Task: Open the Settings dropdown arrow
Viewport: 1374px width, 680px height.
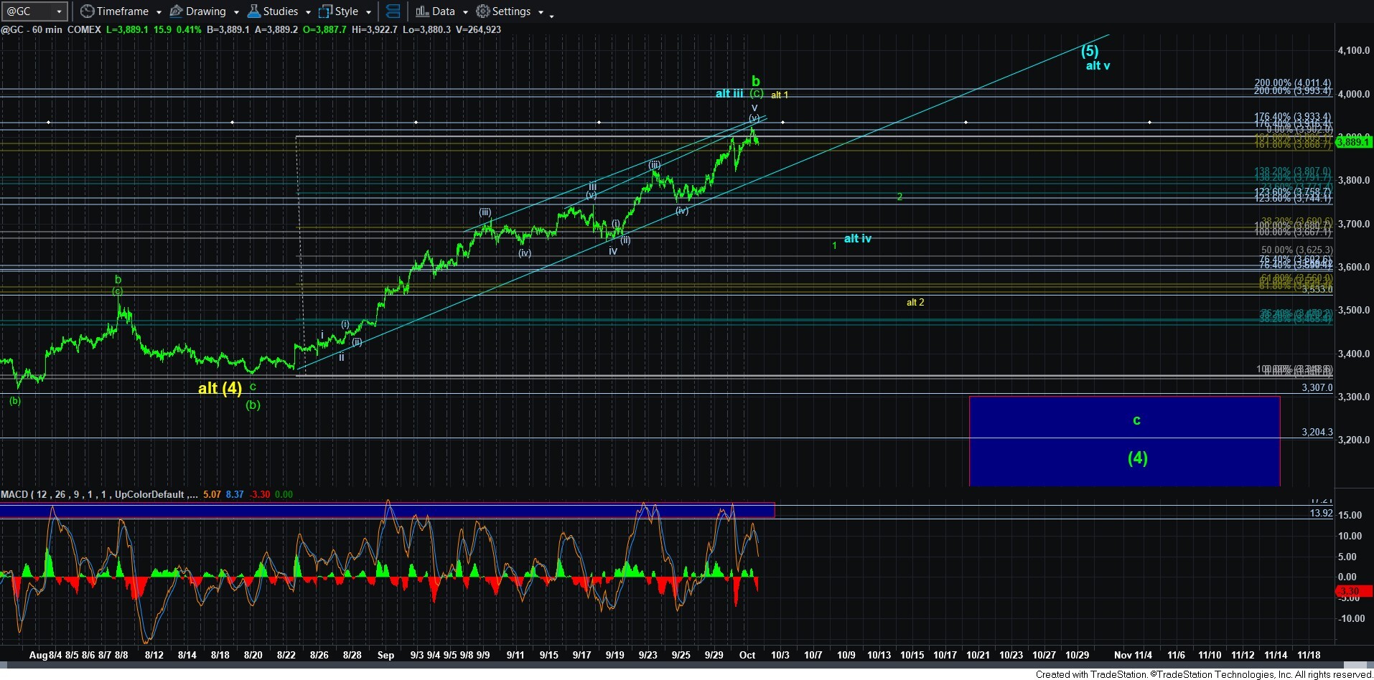Action: click(x=540, y=12)
